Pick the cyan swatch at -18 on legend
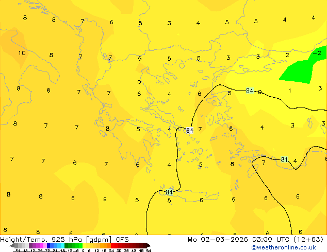The image size is (327, 252). 62,245
